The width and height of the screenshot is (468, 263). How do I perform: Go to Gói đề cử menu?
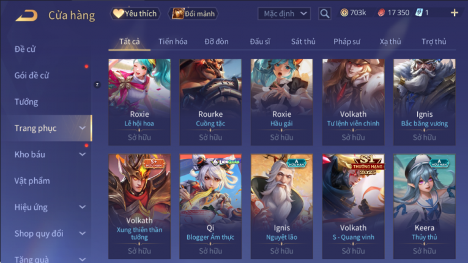click(x=32, y=75)
